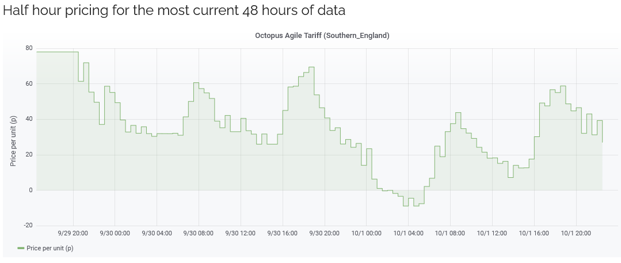Click the 10/1 12:00 time axis label
The width and height of the screenshot is (621, 263).
tap(492, 233)
